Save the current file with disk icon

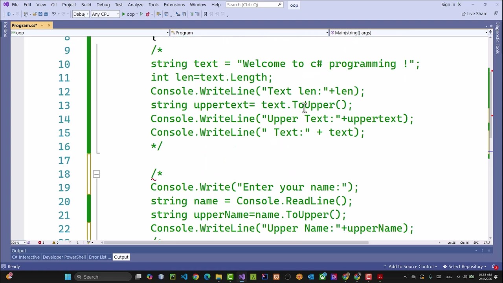[40, 14]
